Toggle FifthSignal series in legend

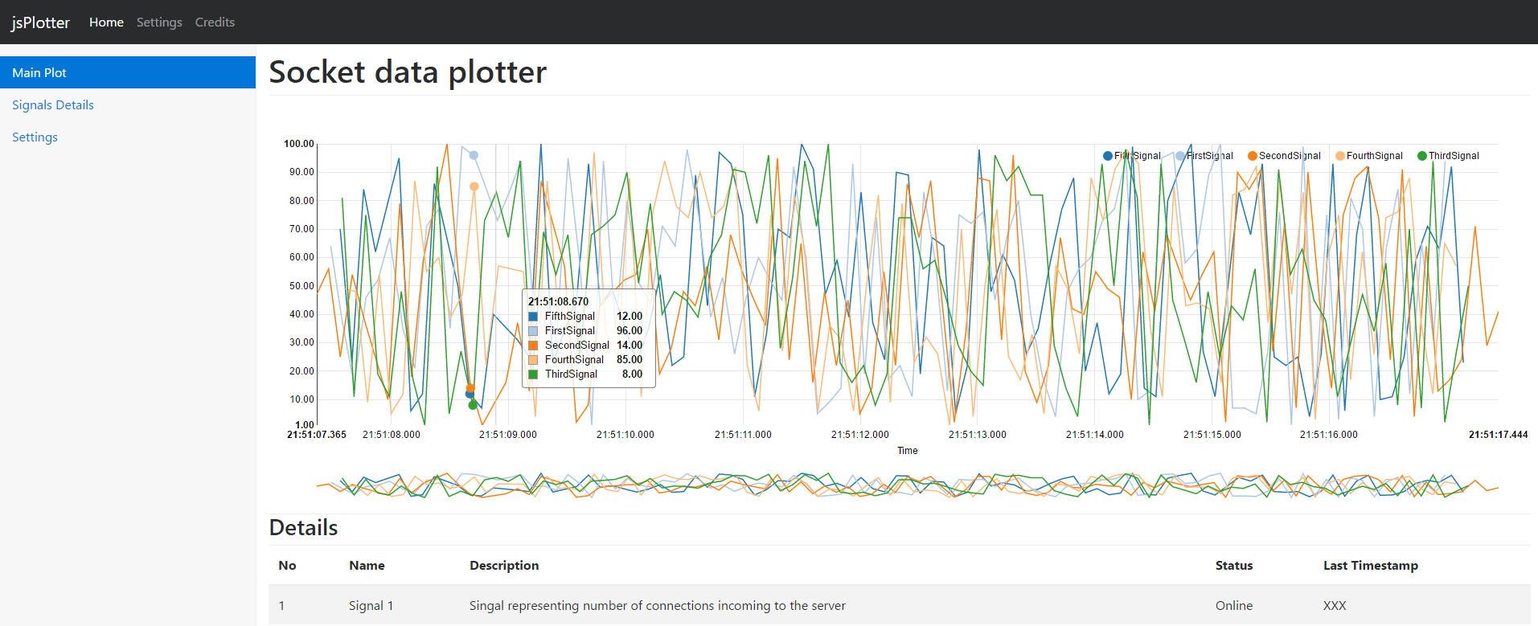pos(1132,156)
